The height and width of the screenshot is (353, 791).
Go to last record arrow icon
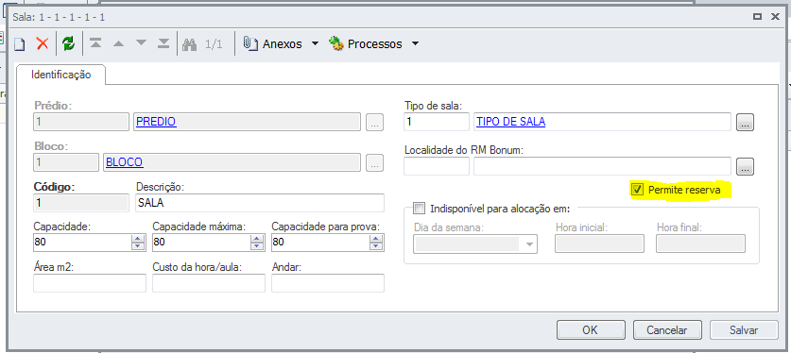[x=163, y=43]
